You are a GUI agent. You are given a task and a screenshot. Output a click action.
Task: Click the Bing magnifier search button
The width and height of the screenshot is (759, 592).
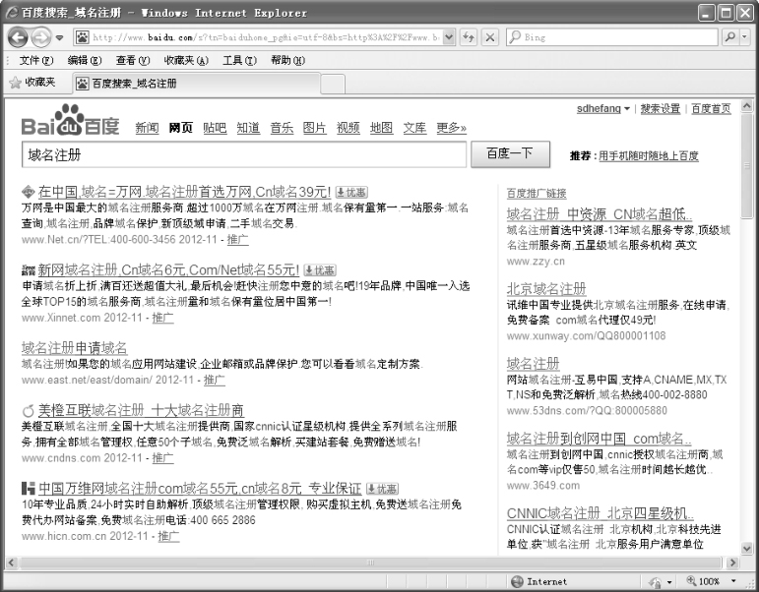tap(729, 37)
